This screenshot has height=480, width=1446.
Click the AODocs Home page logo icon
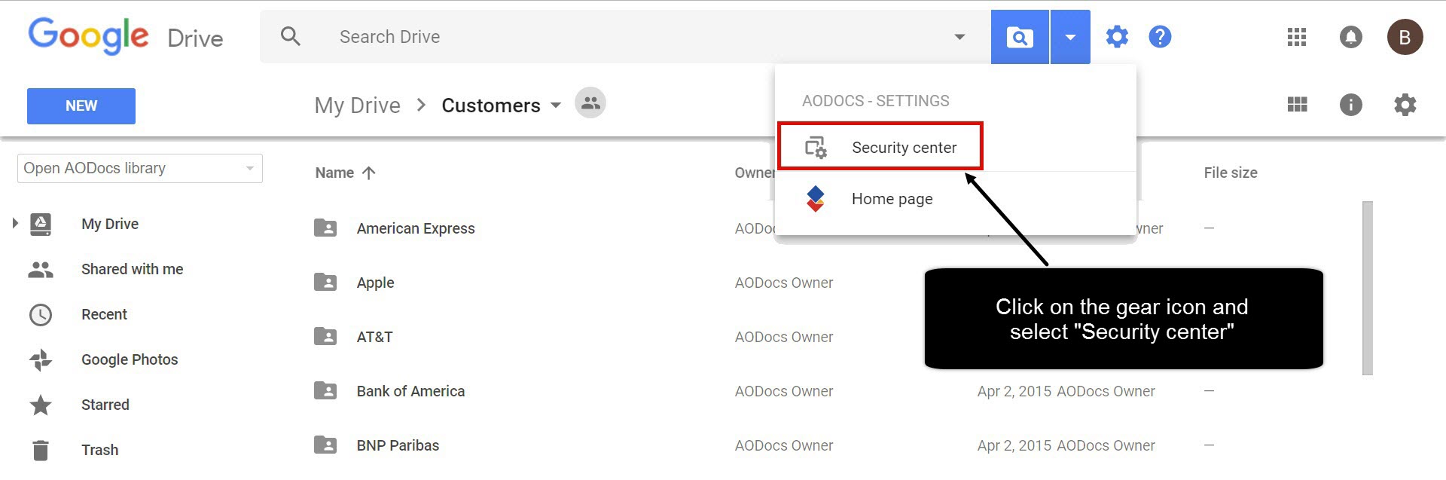(x=816, y=198)
